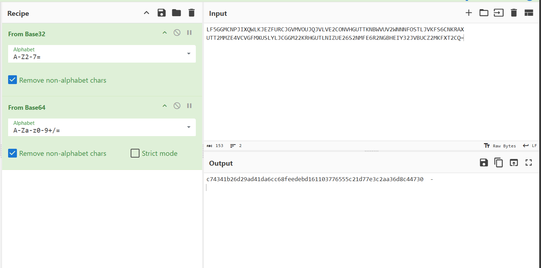This screenshot has height=268, width=541.
Task: Reset the pane layout
Action: coord(529,13)
